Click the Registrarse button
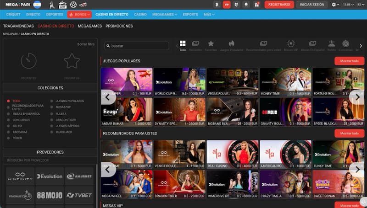The height and width of the screenshot is (208, 367). coord(279,5)
